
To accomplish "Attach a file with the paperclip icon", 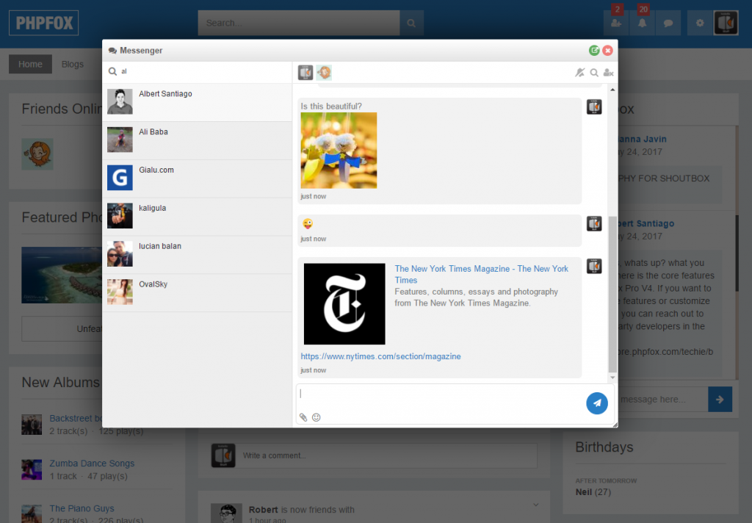I will (x=303, y=417).
